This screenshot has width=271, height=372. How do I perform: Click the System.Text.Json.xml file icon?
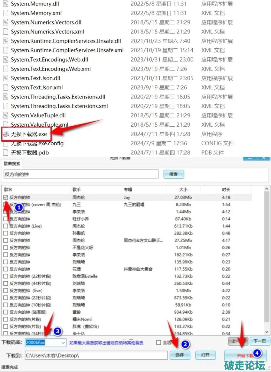click(5, 88)
